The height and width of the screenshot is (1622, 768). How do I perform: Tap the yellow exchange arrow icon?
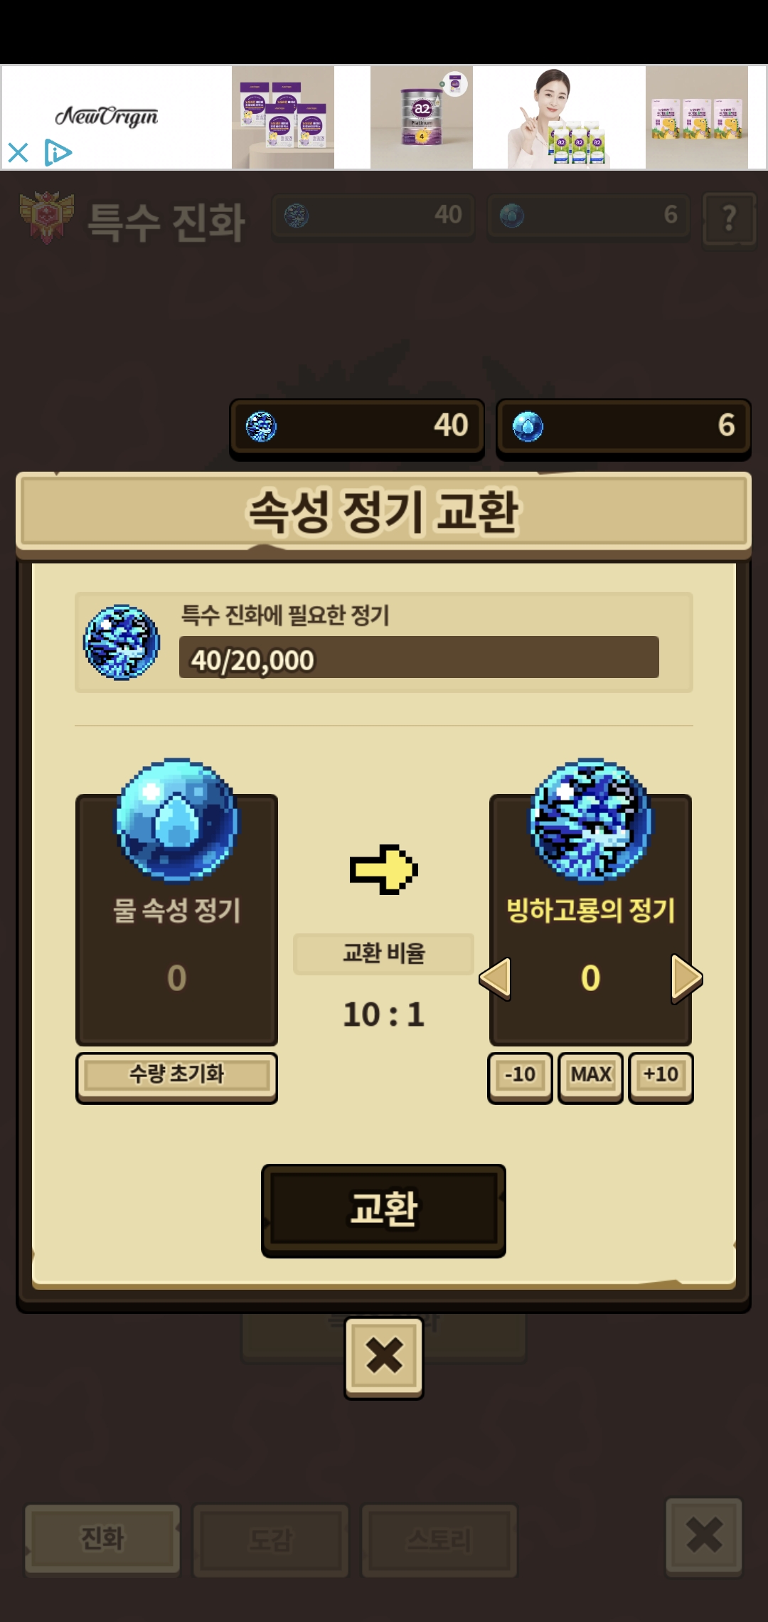pos(384,869)
